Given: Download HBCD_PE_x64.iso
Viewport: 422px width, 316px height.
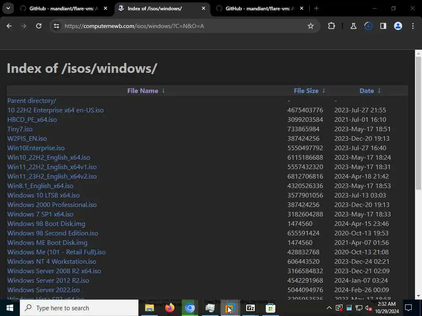Looking at the screenshot, I should tap(32, 120).
